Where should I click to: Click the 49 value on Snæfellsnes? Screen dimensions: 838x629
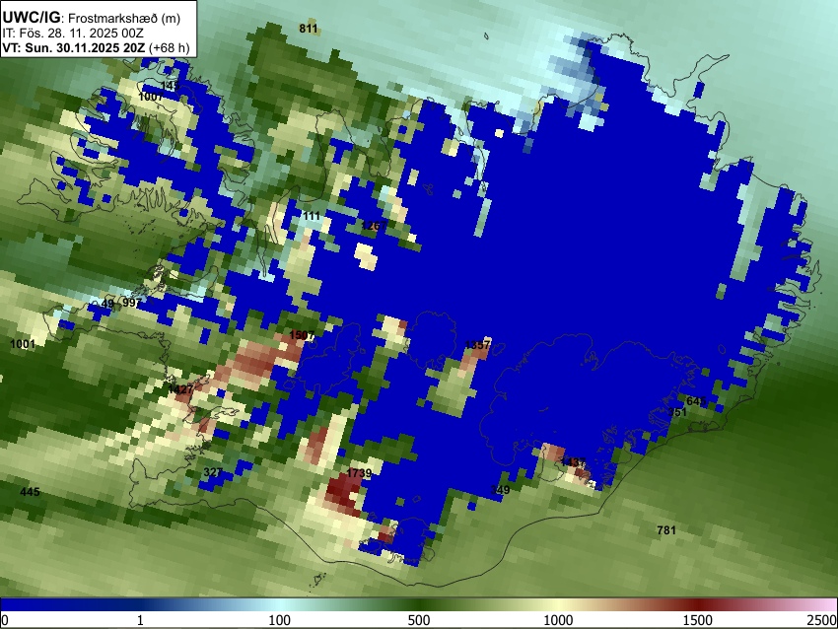[x=107, y=304]
